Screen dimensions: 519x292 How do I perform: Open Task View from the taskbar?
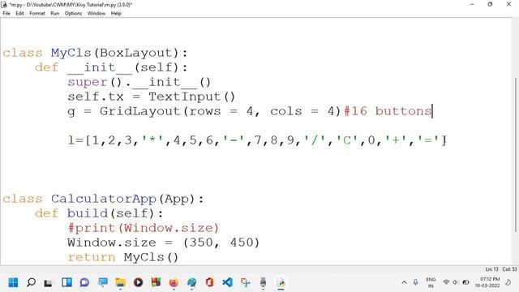click(x=49, y=283)
